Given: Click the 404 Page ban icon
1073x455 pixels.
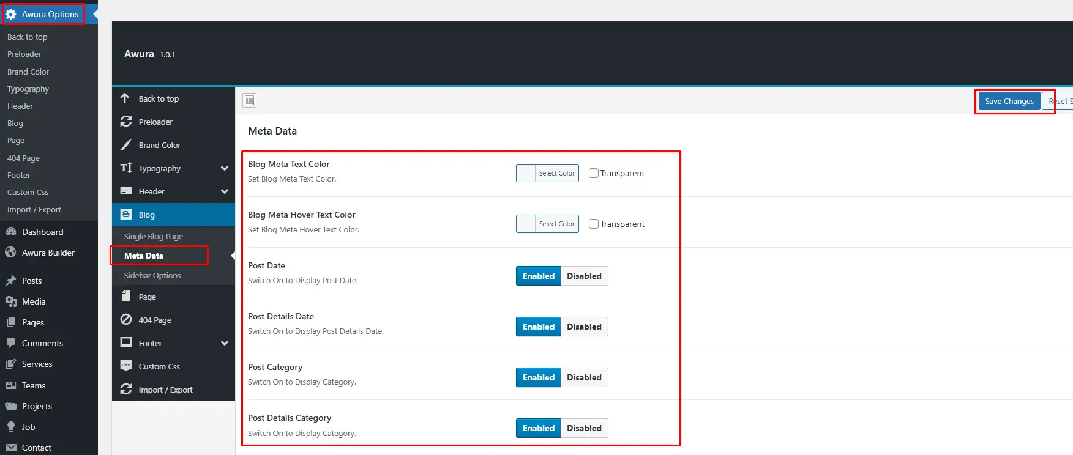Looking at the screenshot, I should tap(126, 320).
